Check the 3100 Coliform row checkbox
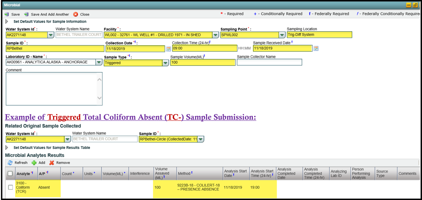 [10, 187]
